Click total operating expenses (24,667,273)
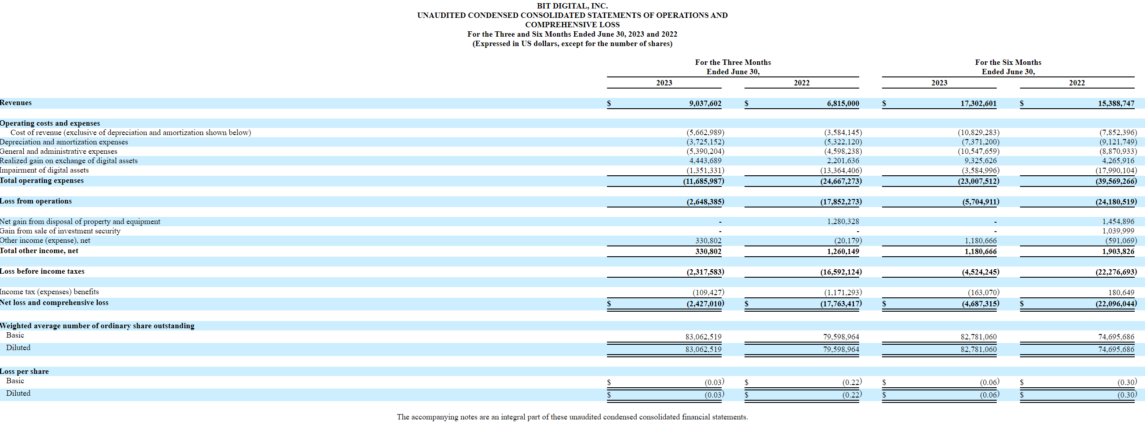Viewport: 1145px width, 436px height. (841, 181)
